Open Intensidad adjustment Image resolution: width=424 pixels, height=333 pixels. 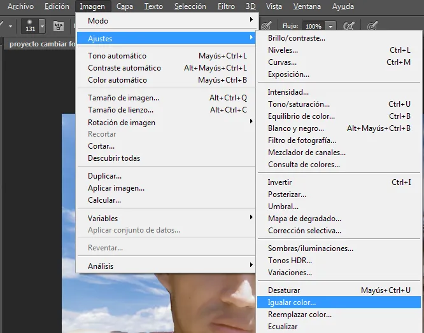click(339, 92)
